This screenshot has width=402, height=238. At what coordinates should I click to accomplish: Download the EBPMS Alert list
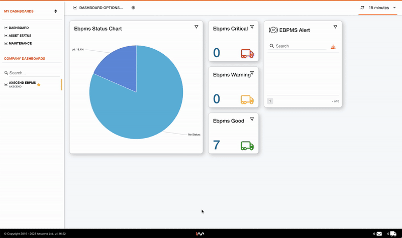point(333,46)
